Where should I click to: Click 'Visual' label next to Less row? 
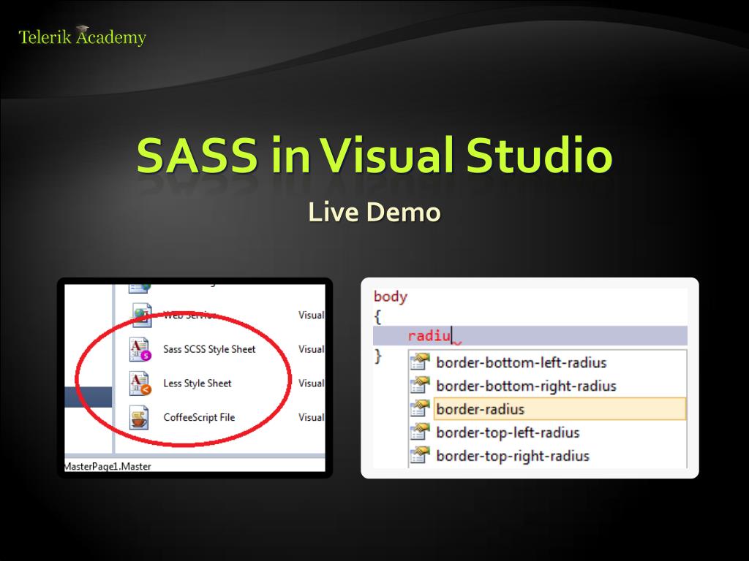pyautogui.click(x=312, y=383)
